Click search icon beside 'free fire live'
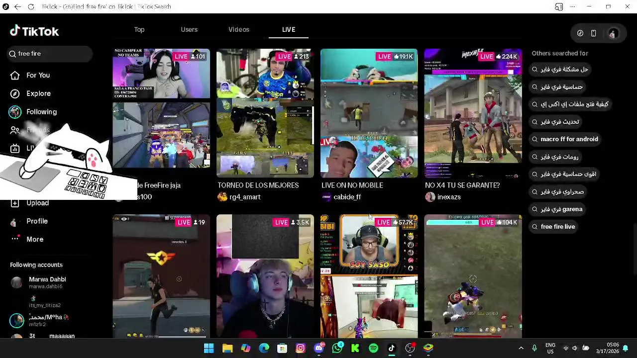Viewport: 637px width, 358px height. pos(535,227)
